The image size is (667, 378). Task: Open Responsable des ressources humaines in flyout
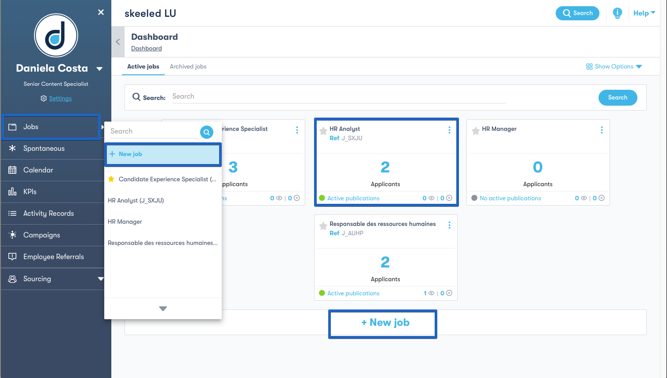pos(163,243)
